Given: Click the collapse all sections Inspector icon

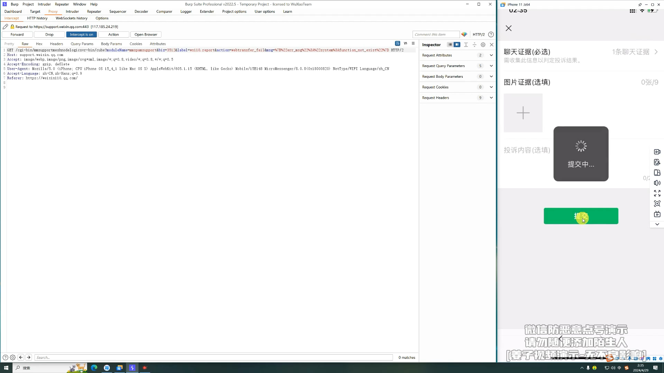Looking at the screenshot, I should [474, 45].
